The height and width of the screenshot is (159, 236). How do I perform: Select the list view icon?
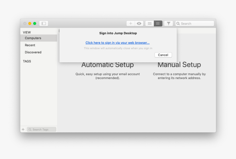(158, 23)
